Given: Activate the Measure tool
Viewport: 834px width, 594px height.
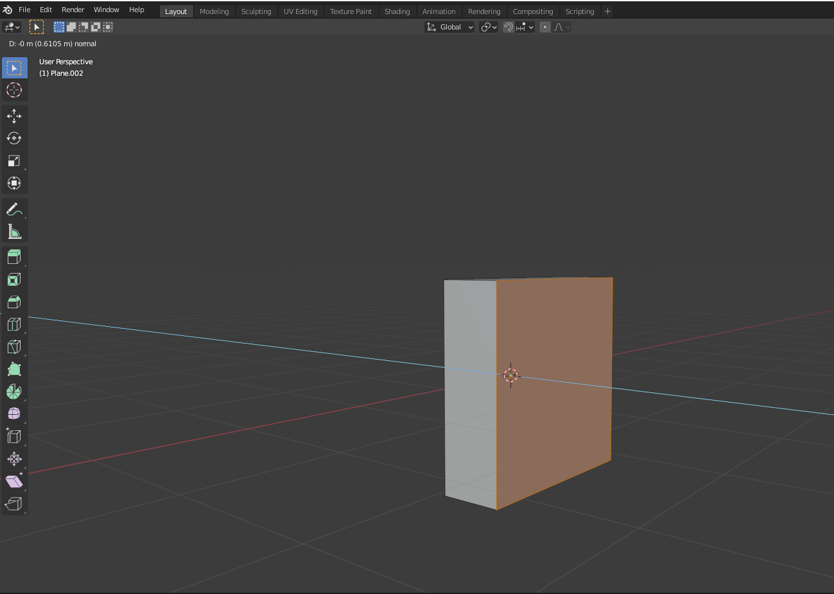Looking at the screenshot, I should pos(14,232).
